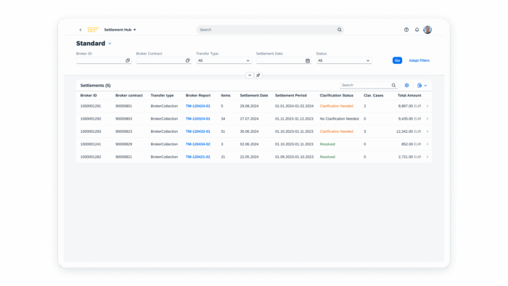Click the Items column header

[226, 96]
